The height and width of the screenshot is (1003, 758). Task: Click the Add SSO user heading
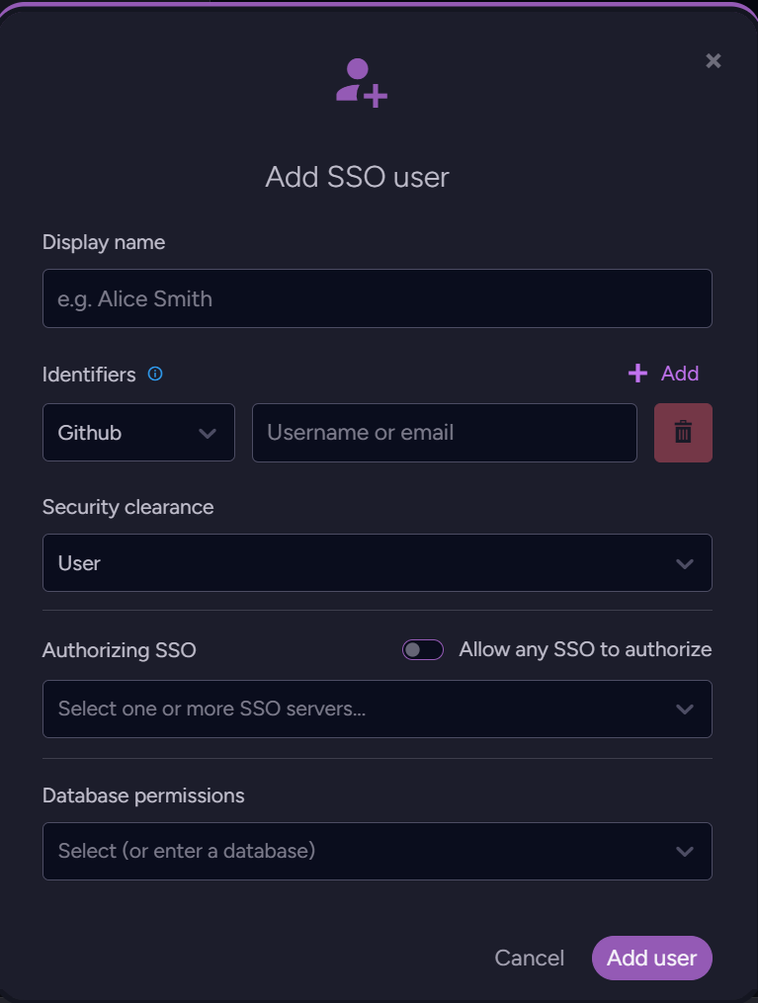coord(358,177)
